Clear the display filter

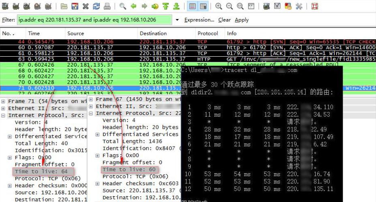(x=224, y=20)
